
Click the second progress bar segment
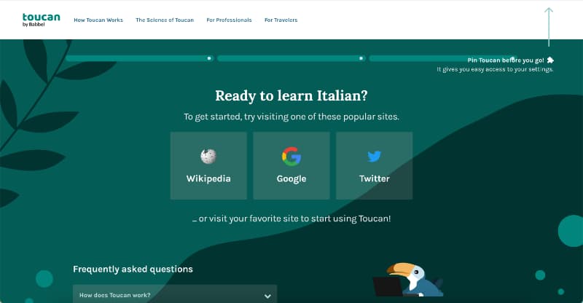[x=291, y=58]
